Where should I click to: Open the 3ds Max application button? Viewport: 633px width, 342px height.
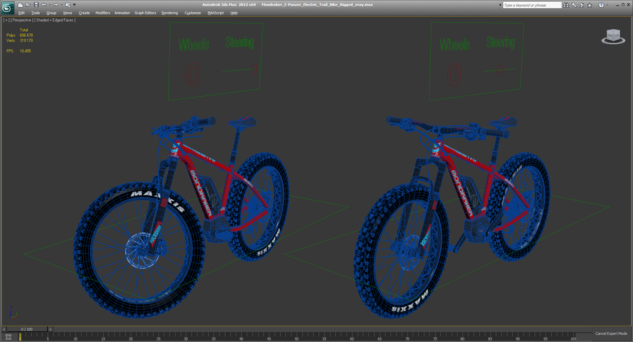(8, 8)
